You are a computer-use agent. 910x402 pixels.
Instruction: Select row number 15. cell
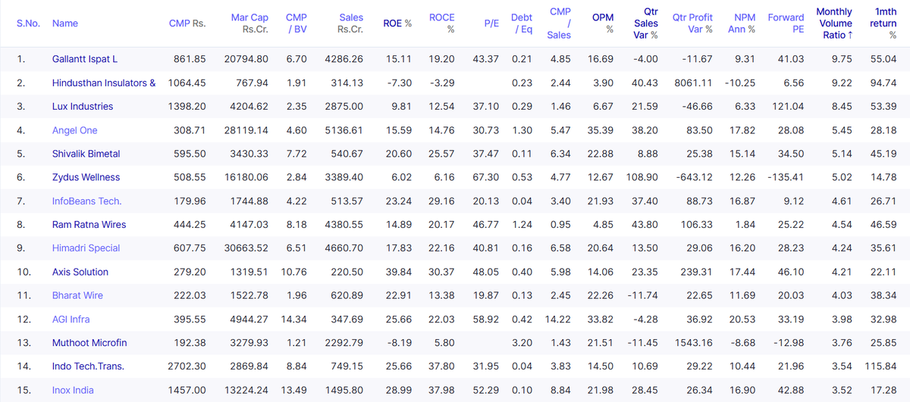point(24,390)
